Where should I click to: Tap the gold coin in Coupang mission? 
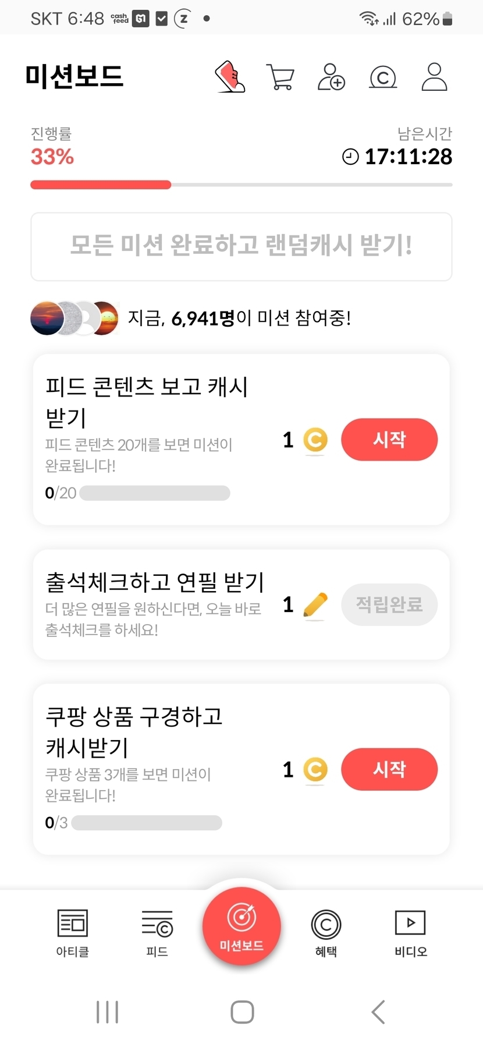(x=315, y=769)
